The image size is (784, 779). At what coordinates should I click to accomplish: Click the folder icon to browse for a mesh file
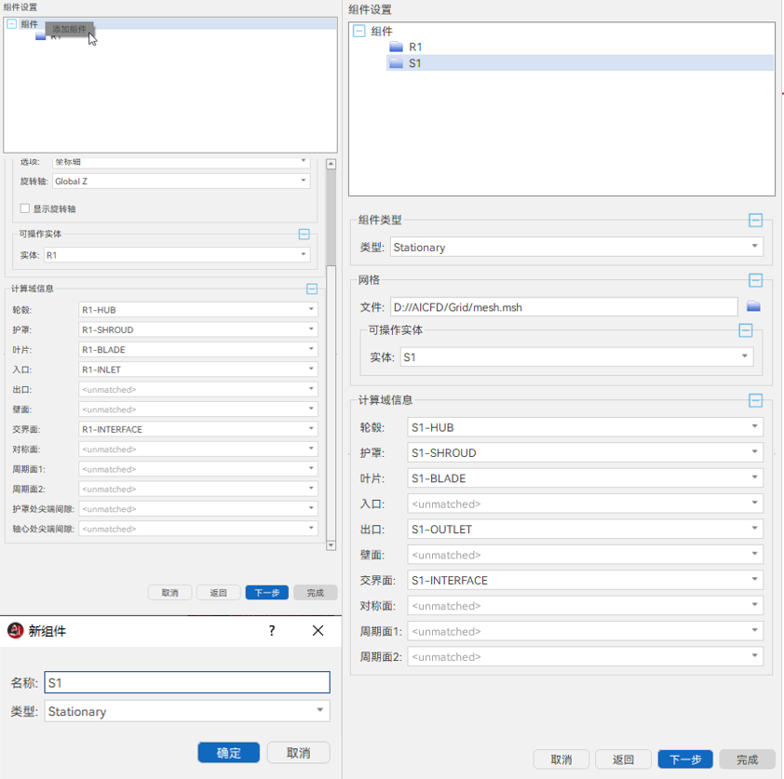[x=753, y=305]
